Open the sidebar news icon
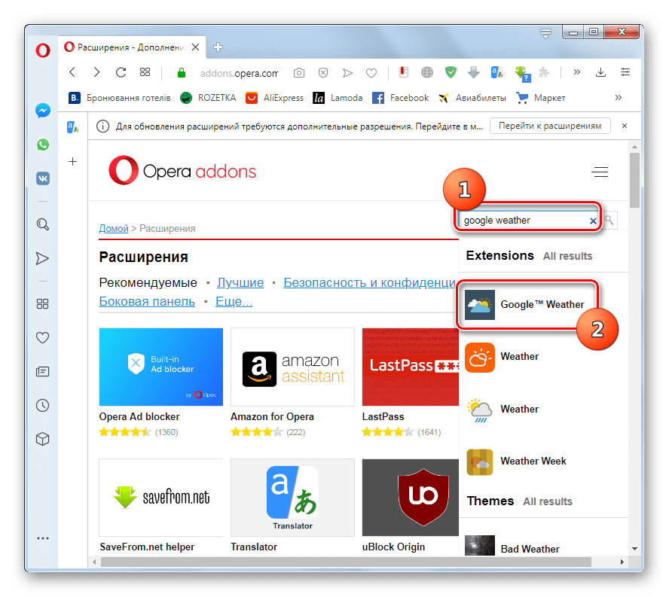Image resolution: width=669 pixels, height=597 pixels. click(x=42, y=371)
